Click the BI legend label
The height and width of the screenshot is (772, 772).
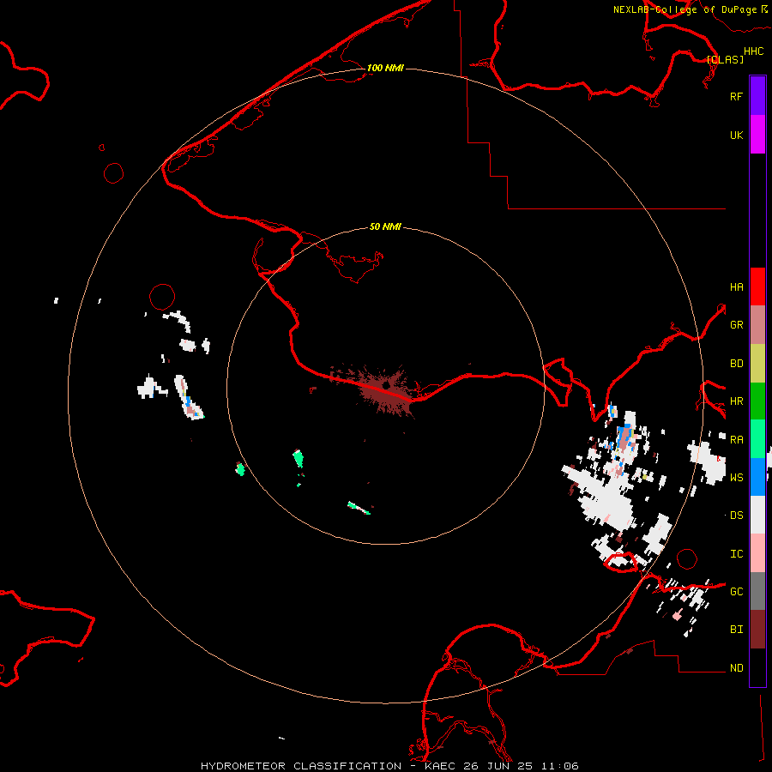[x=736, y=630]
